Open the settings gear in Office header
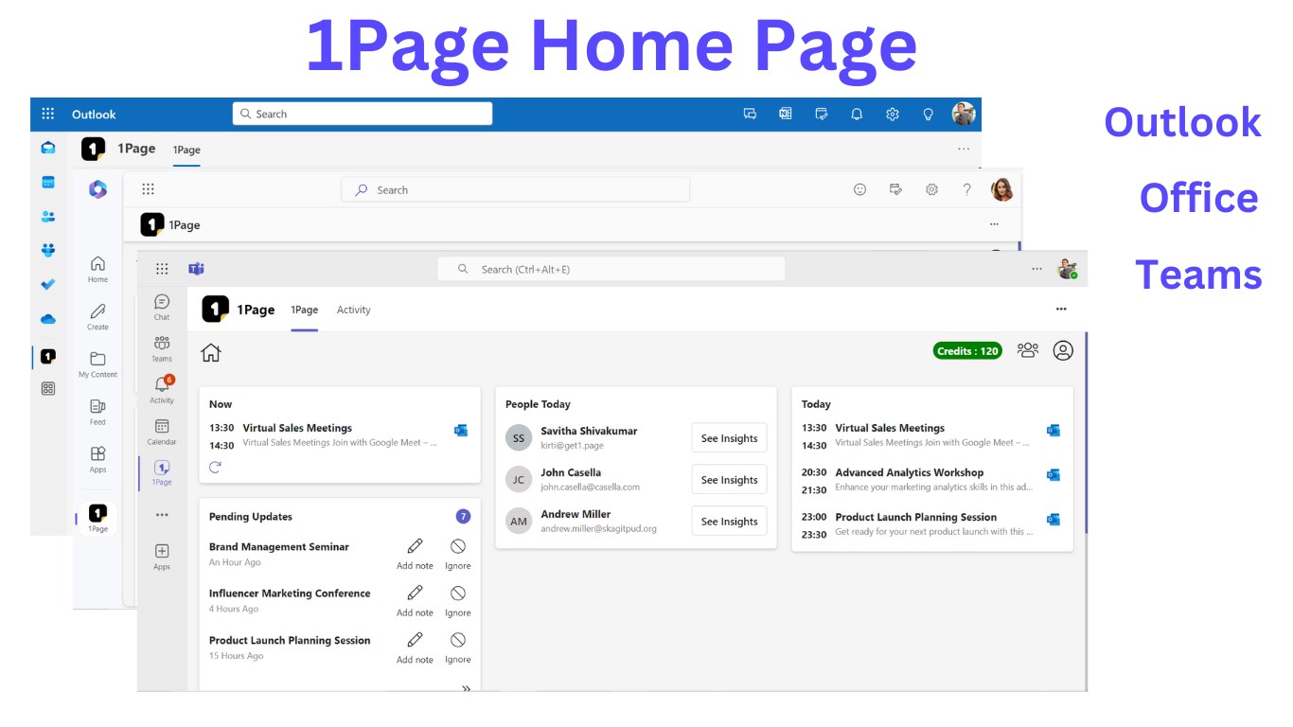Image resolution: width=1293 pixels, height=727 pixels. point(931,189)
